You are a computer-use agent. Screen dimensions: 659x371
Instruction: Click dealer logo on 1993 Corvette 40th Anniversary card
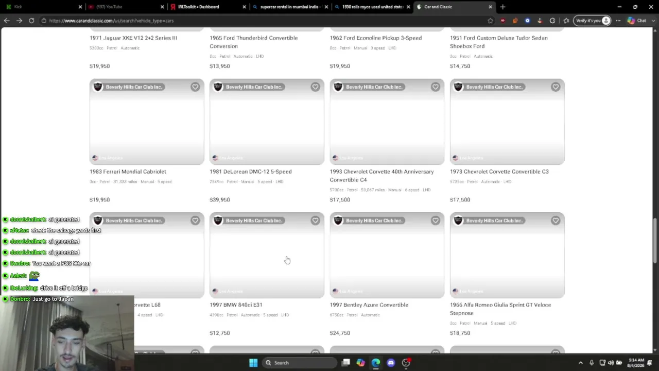pyautogui.click(x=338, y=87)
